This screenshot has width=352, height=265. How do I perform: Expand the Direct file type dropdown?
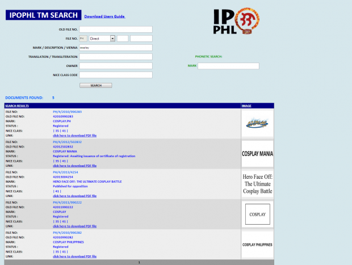[x=112, y=39]
